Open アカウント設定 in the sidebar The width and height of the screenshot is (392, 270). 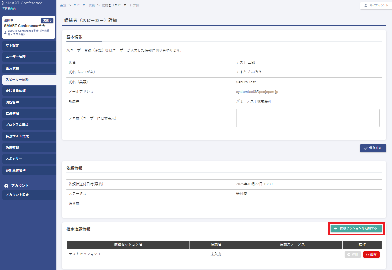point(28,195)
